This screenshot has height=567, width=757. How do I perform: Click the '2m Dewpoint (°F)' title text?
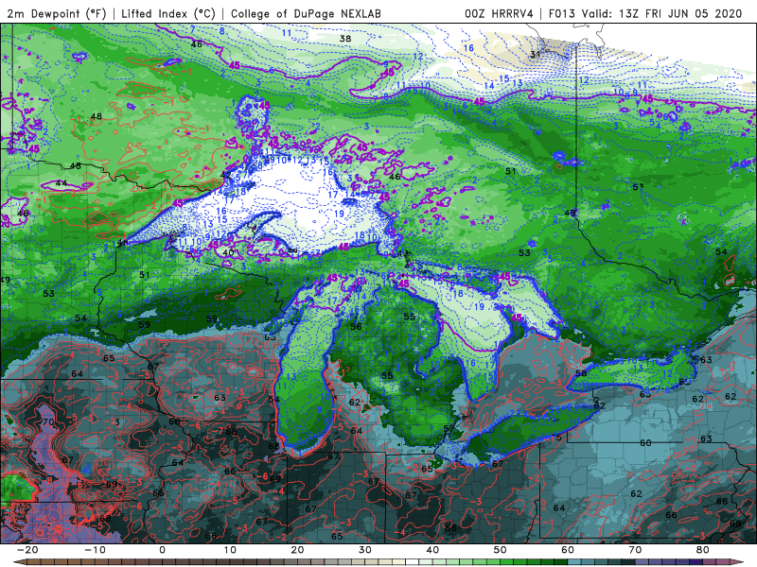(57, 13)
